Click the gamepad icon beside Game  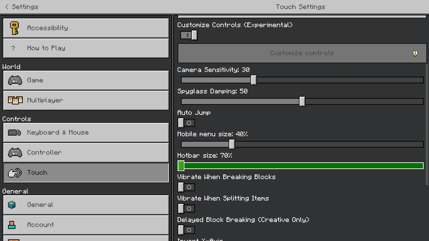click(x=15, y=80)
